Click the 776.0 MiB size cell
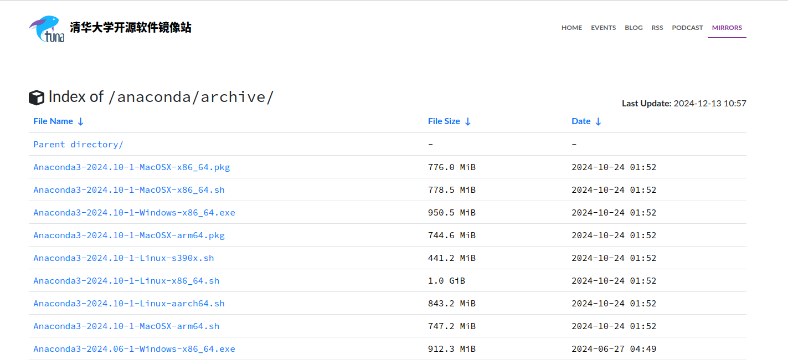Screen dimensions: 788x364 pos(452,167)
